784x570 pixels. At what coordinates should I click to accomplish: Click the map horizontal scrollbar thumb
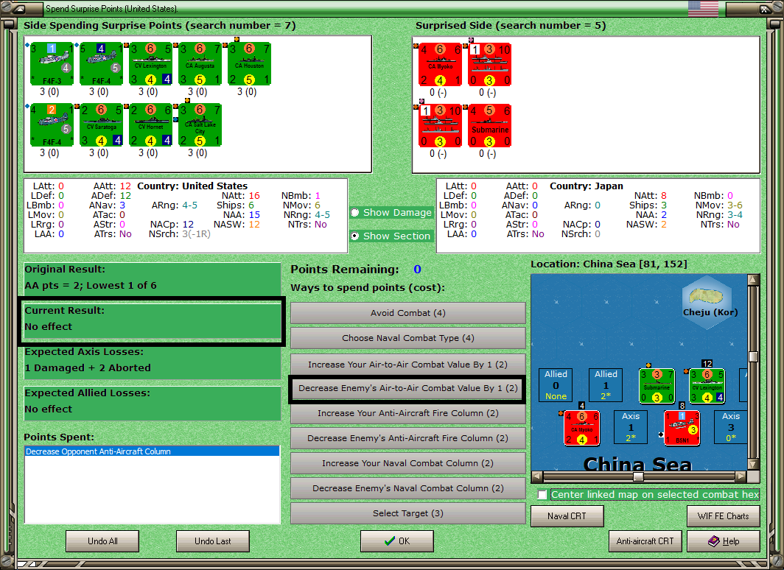coord(638,476)
